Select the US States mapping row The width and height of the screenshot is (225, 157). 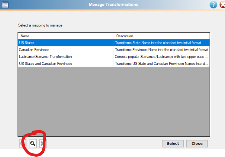click(114, 43)
